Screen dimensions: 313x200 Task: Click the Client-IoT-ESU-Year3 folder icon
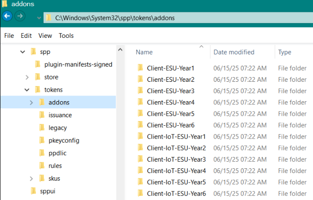[x=140, y=159]
